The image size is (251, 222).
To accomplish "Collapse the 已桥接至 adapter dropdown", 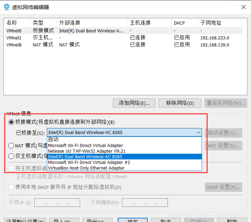I will pyautogui.click(x=198, y=132).
